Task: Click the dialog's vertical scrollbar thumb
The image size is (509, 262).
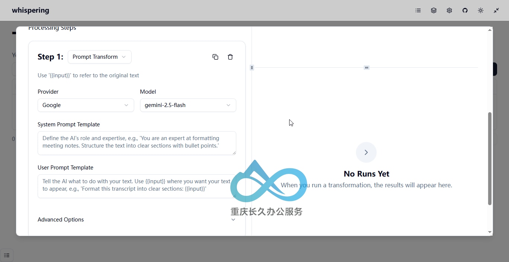Action: pyautogui.click(x=490, y=159)
